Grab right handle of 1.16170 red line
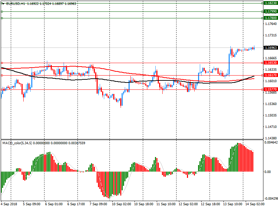278x208 pixels. tap(262, 75)
